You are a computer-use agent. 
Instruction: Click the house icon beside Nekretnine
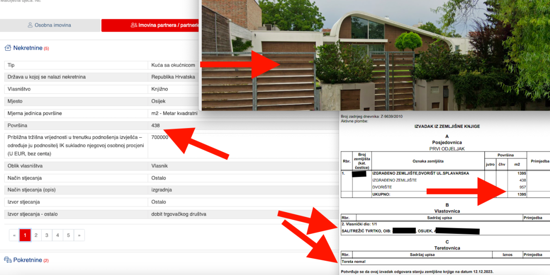7,48
